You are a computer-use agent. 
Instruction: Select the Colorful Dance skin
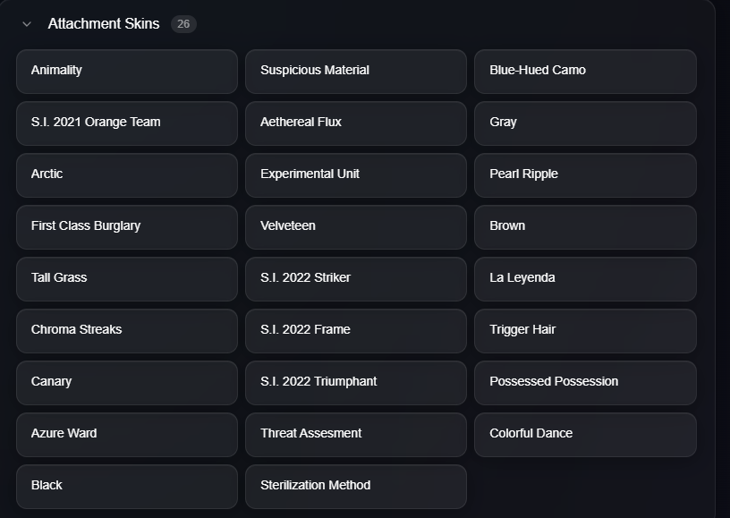click(x=584, y=434)
